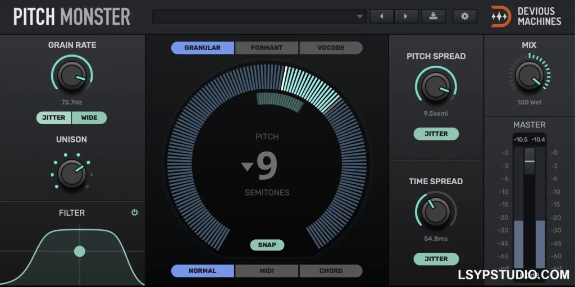Click the Devious Machines logo
The width and height of the screenshot is (575, 287).
526,16
